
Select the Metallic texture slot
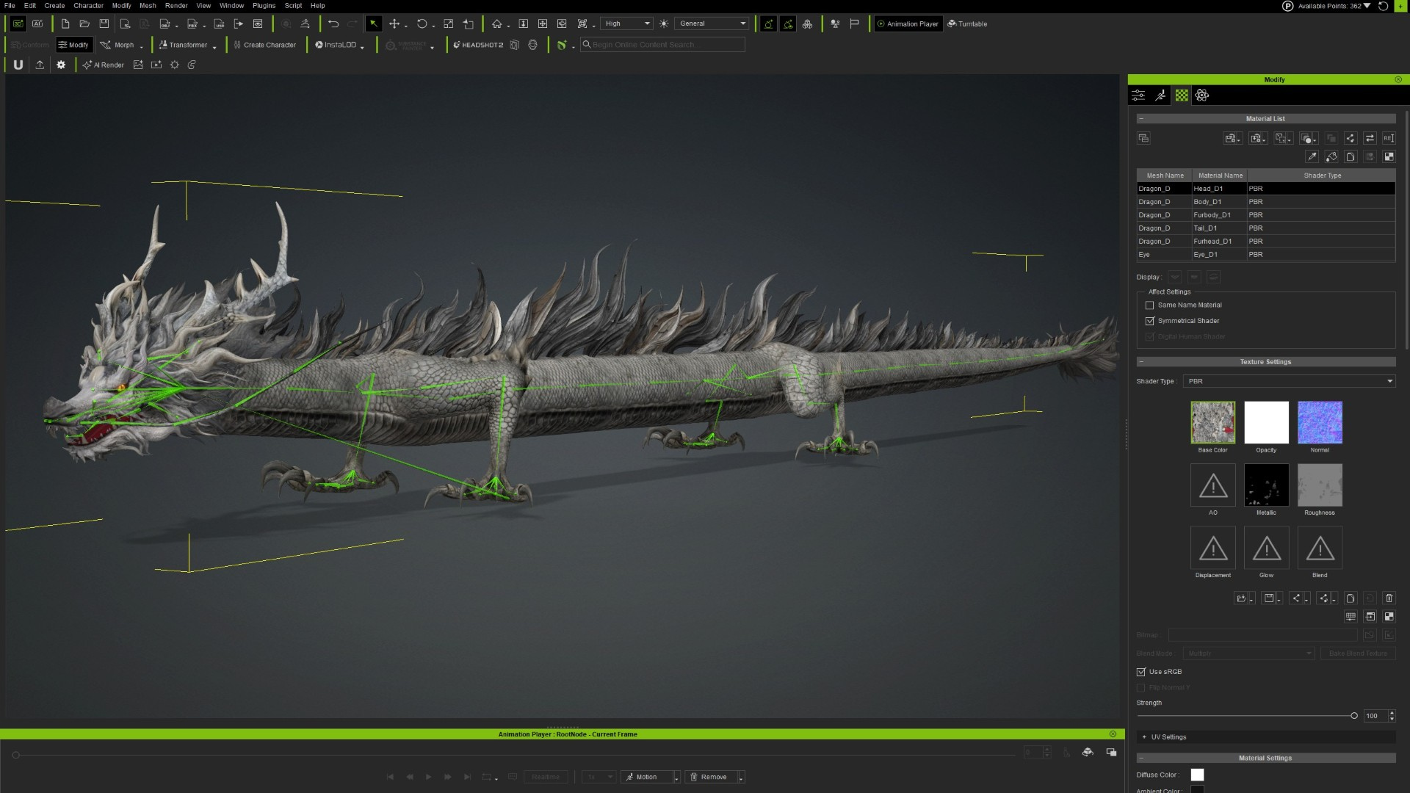[1266, 485]
